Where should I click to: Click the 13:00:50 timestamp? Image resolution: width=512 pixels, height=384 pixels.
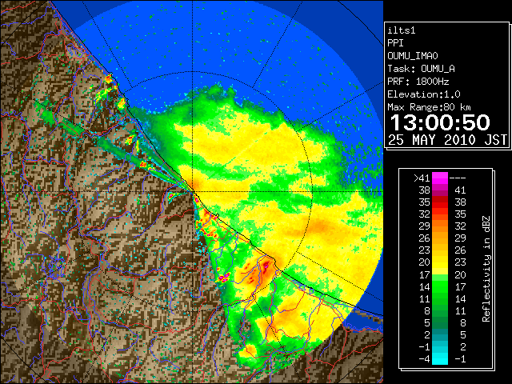click(x=440, y=122)
